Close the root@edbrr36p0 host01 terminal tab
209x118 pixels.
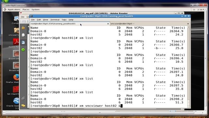pos(108,24)
